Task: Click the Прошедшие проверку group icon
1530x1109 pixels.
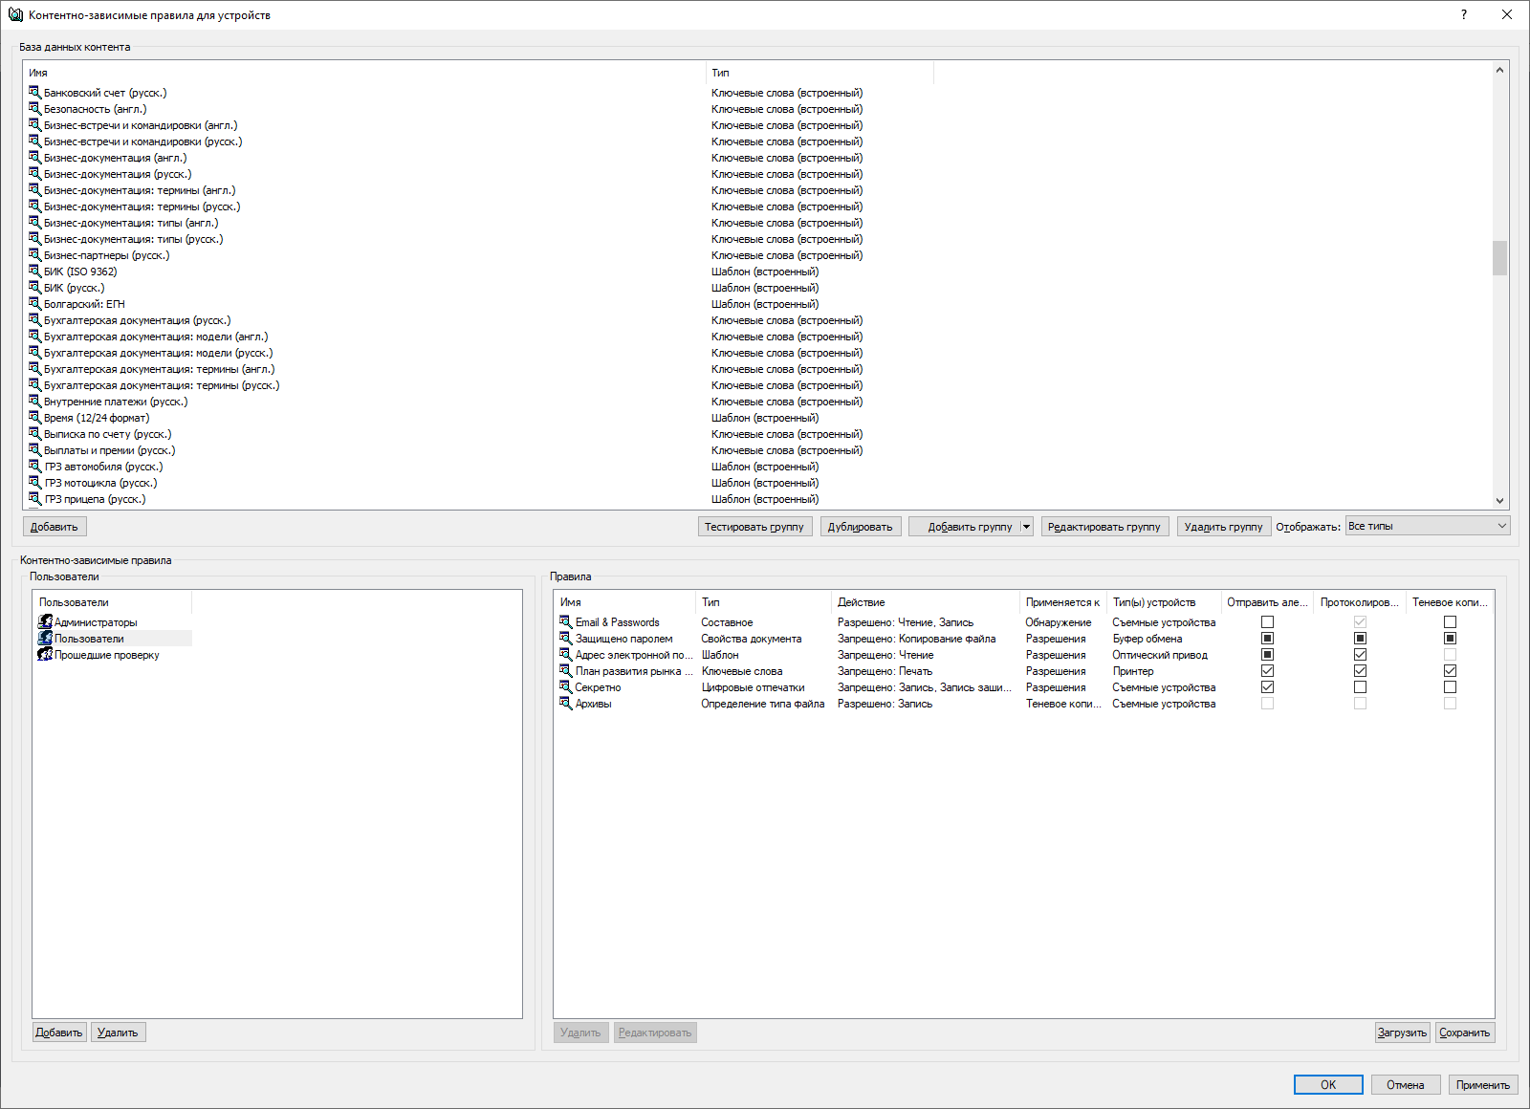Action: coord(45,655)
